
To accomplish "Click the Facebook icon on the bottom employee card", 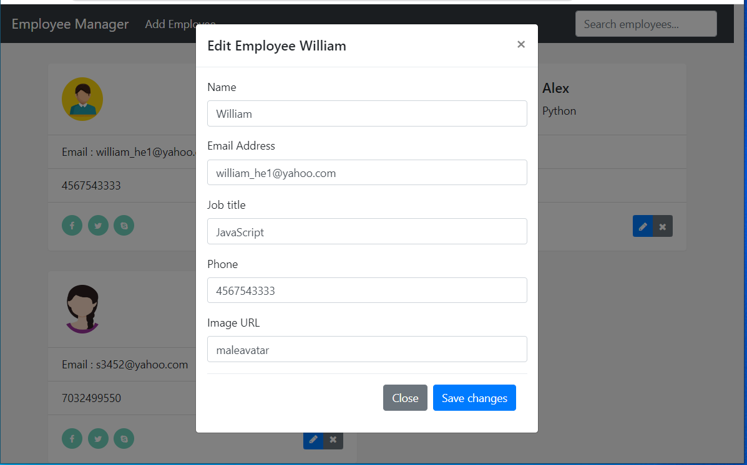I will point(72,439).
